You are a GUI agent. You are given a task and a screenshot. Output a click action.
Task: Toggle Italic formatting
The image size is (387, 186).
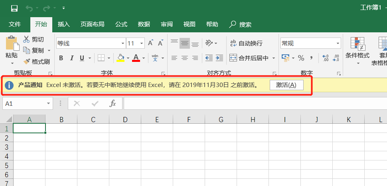[x=71, y=58]
